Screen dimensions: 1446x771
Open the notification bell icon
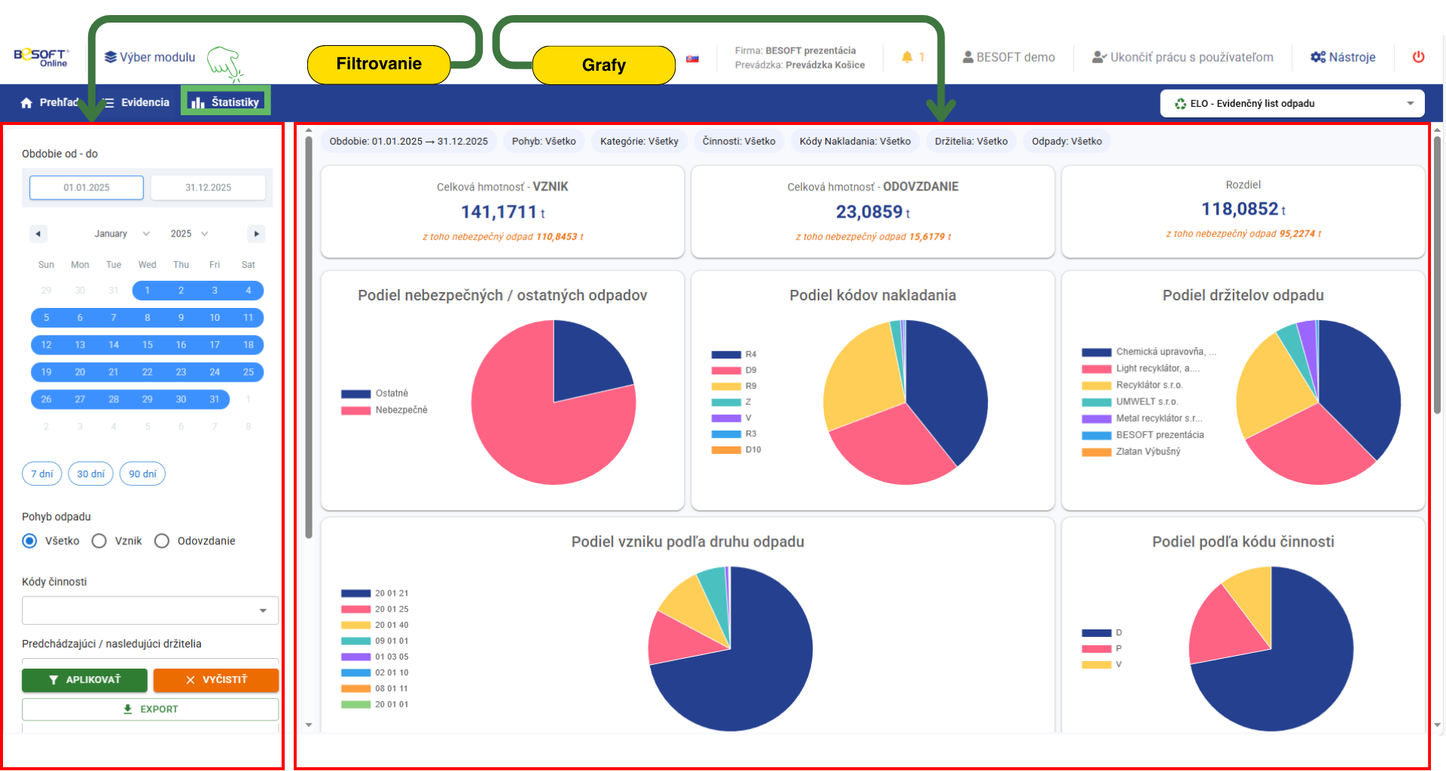(x=907, y=57)
